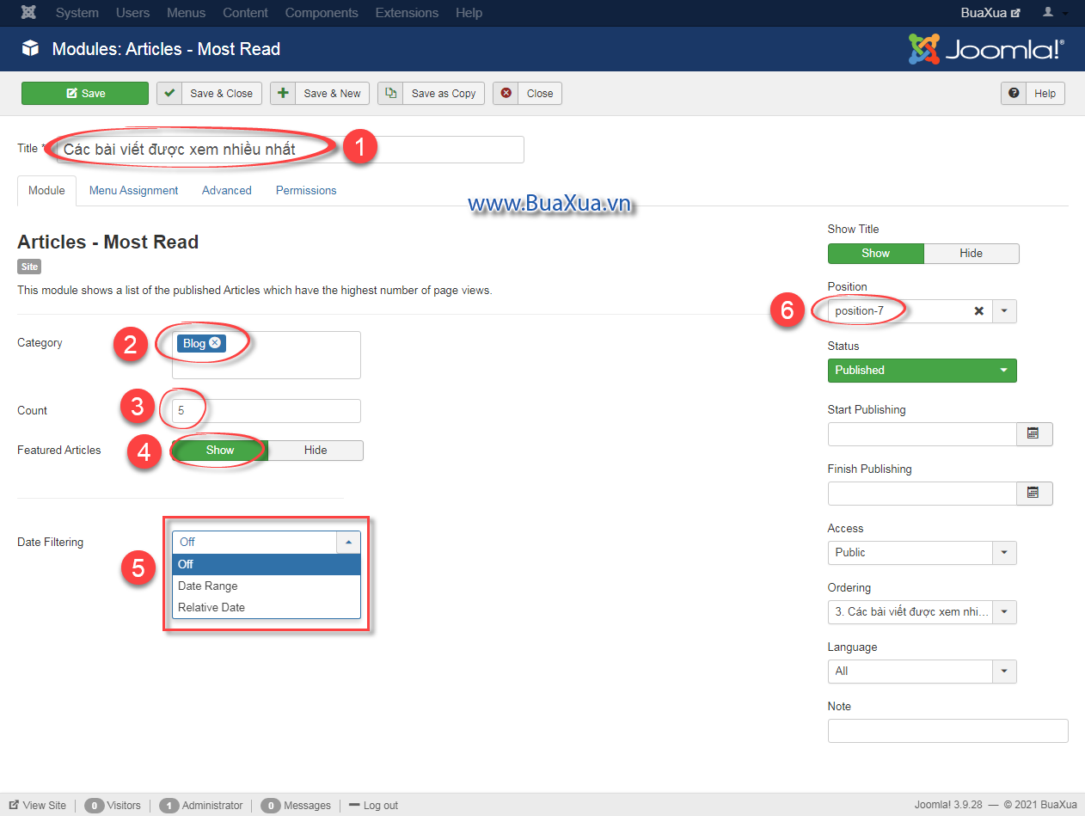Open the Menus menu
Viewport: 1085px width, 816px height.
187,13
